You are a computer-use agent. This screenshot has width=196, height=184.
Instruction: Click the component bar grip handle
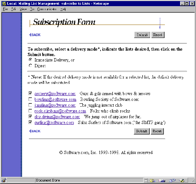146,180
